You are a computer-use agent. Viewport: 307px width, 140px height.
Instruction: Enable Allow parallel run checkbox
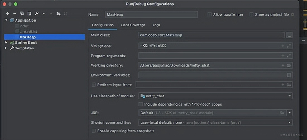point(209,14)
